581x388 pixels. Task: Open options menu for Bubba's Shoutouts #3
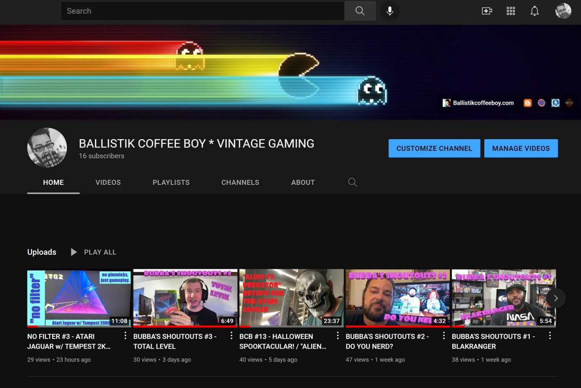[x=232, y=336]
